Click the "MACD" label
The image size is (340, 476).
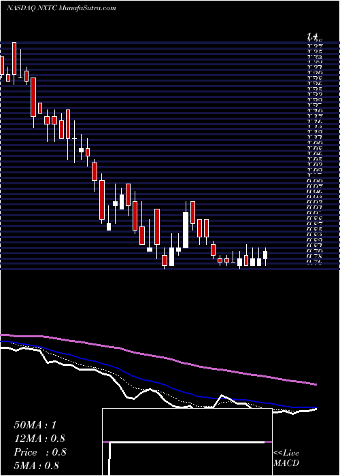[286, 463]
